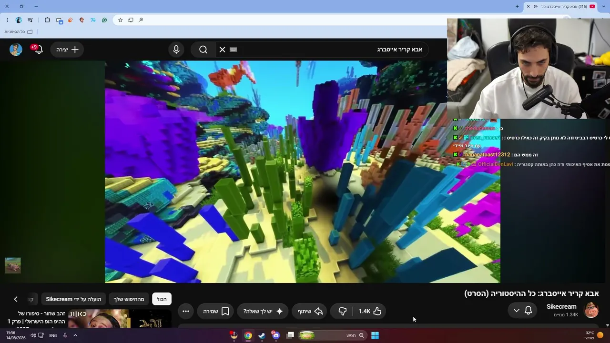Start voice search with the microphone
The image size is (610, 343).
[x=176, y=50]
